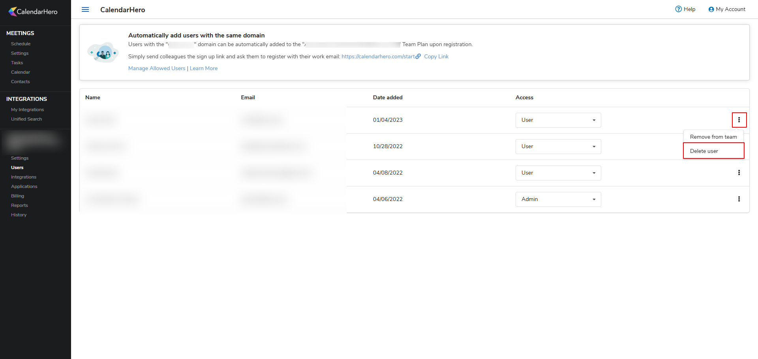Click the team illustration in banner
The width and height of the screenshot is (758, 359).
103,52
